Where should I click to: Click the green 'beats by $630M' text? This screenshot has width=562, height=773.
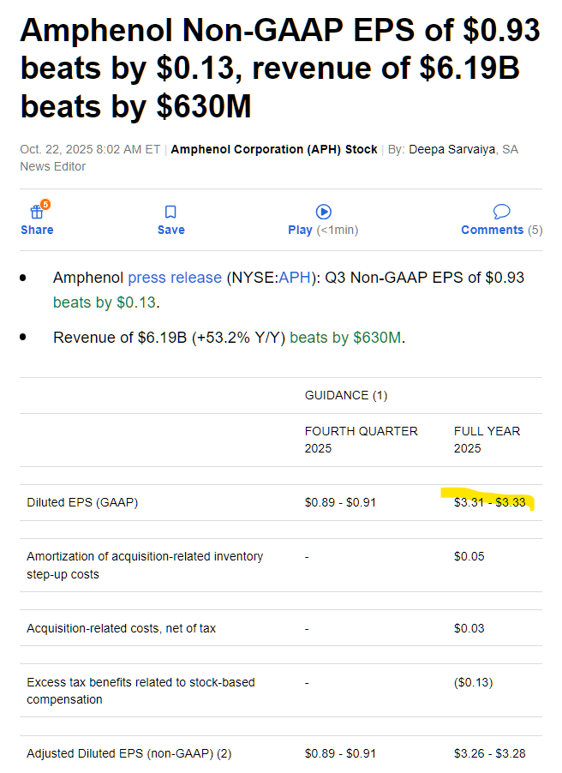(345, 338)
